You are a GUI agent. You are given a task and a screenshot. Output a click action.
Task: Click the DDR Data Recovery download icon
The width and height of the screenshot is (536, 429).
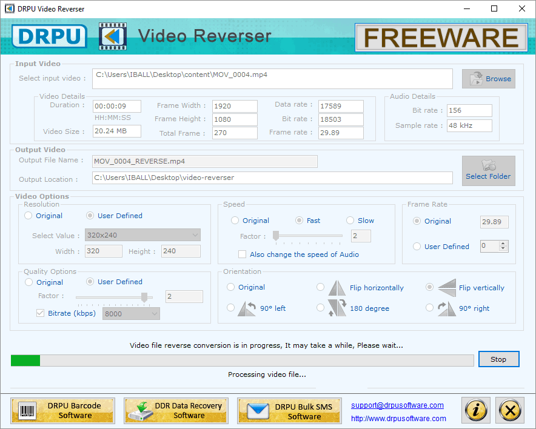pos(140,411)
